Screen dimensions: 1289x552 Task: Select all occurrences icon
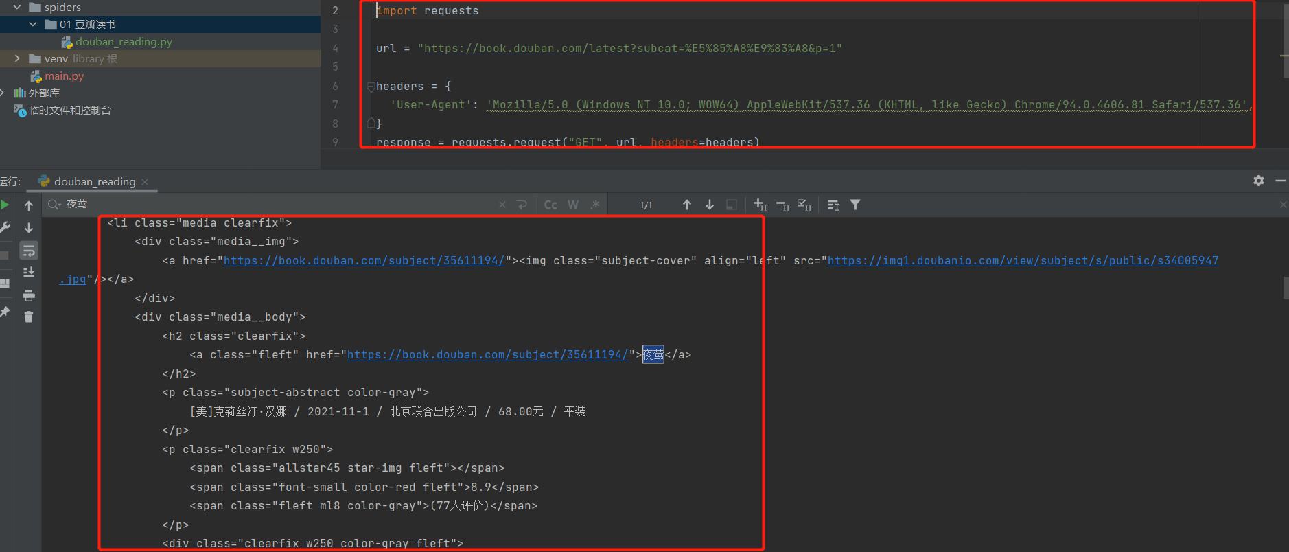804,205
